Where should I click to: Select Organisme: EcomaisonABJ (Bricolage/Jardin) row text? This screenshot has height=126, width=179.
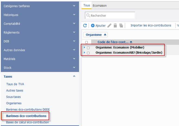(129, 52)
